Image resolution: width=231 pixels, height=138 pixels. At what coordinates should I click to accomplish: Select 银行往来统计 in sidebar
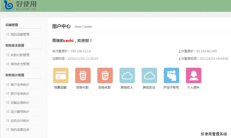pos(20,94)
